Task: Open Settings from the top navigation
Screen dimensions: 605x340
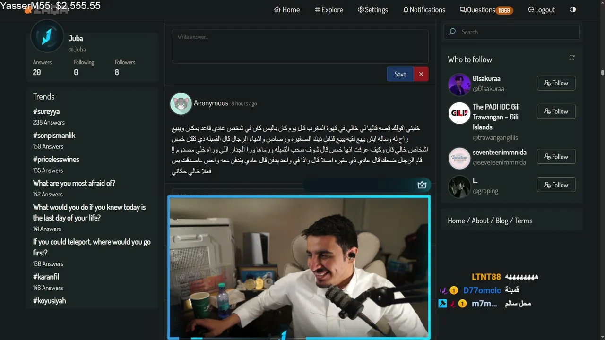Action: pos(373,9)
